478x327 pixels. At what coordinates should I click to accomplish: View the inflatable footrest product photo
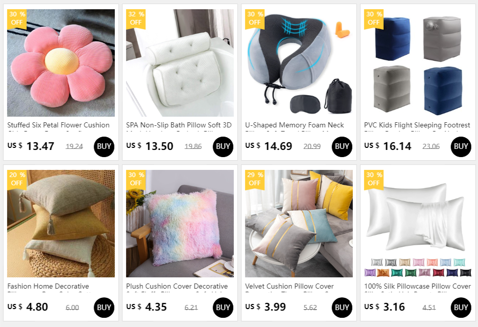click(417, 62)
